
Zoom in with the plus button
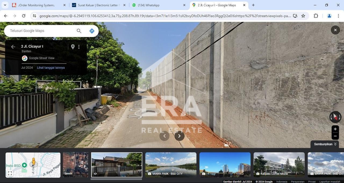[x=335, y=129]
